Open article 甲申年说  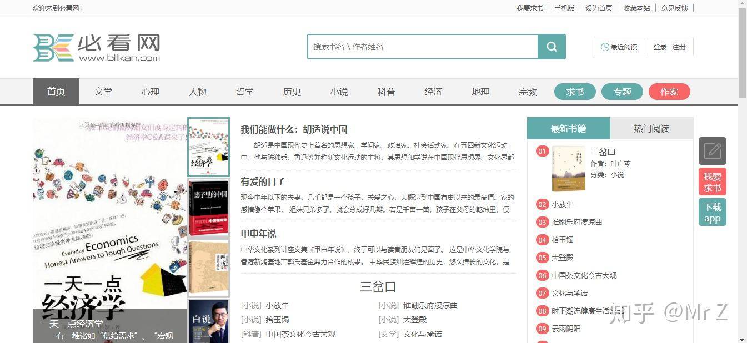click(258, 234)
